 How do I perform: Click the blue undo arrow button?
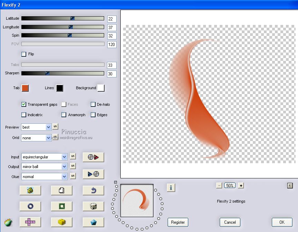coord(93,190)
